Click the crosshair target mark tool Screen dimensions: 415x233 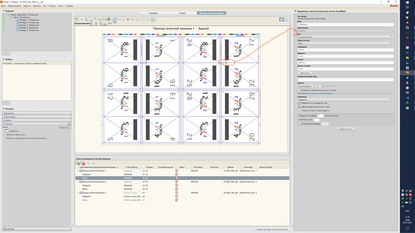click(128, 19)
